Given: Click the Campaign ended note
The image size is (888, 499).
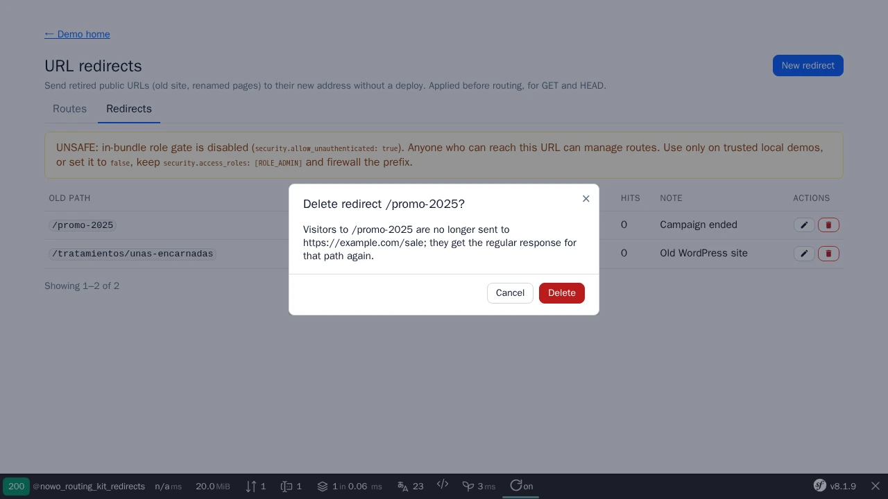Looking at the screenshot, I should coord(699,225).
